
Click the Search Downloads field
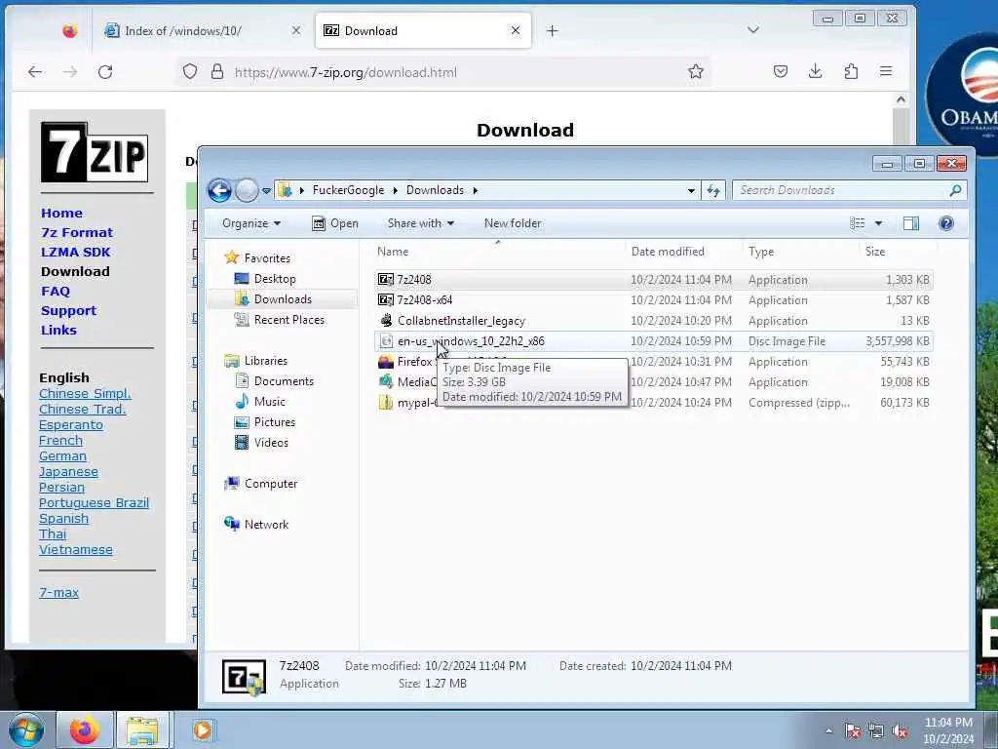pos(850,190)
